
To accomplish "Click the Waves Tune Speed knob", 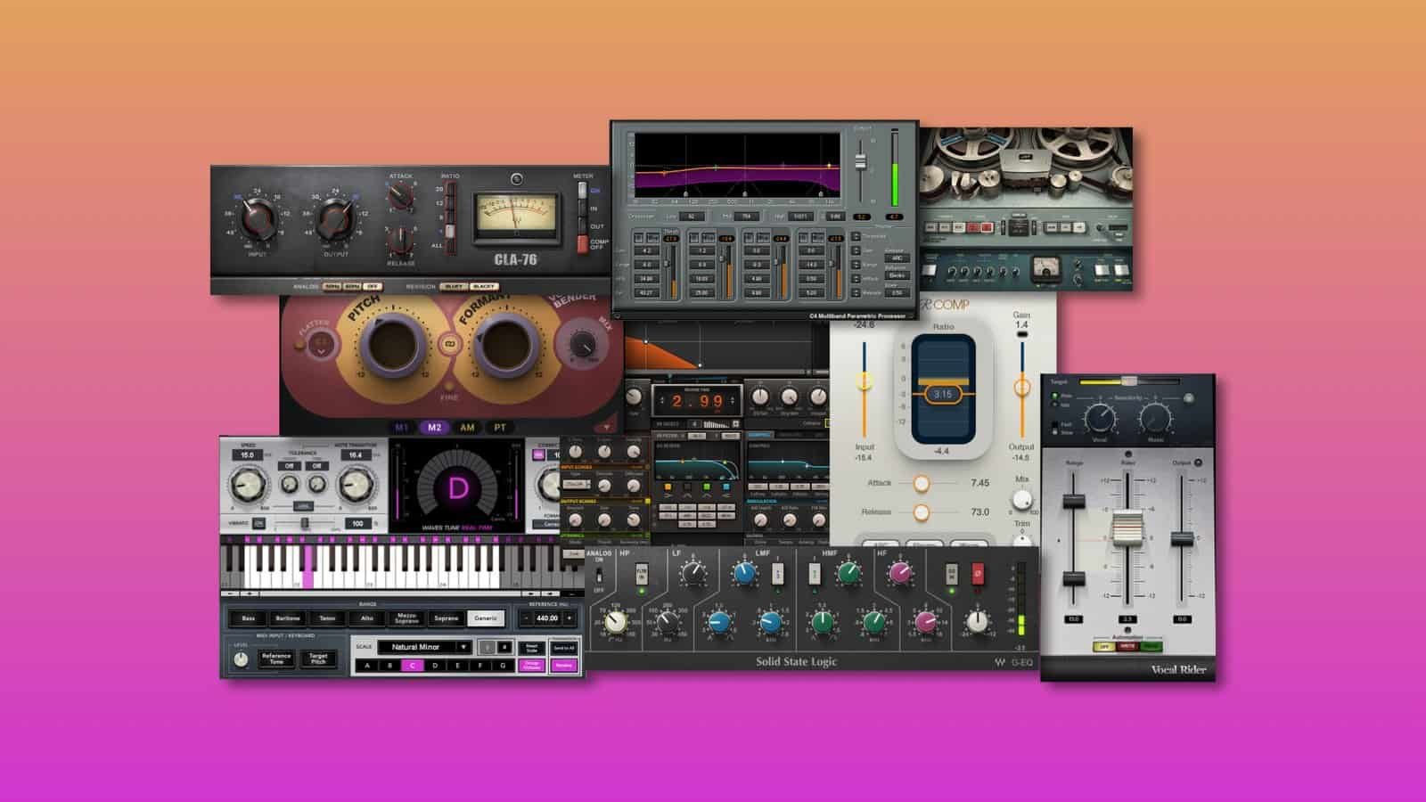I will coord(247,487).
